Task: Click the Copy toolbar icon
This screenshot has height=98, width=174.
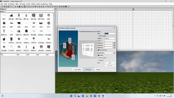Action: (17, 7)
